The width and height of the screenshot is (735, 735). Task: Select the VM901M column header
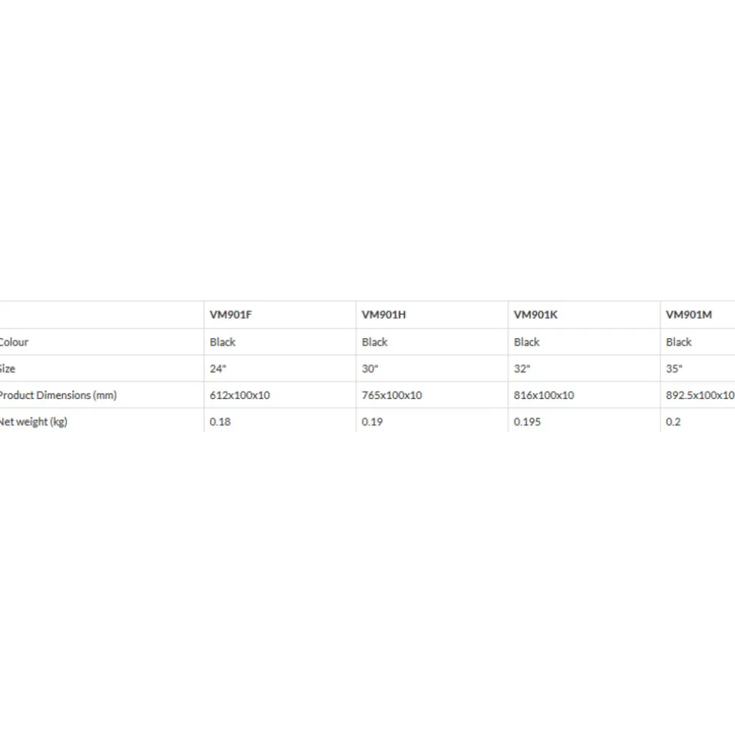coord(688,315)
